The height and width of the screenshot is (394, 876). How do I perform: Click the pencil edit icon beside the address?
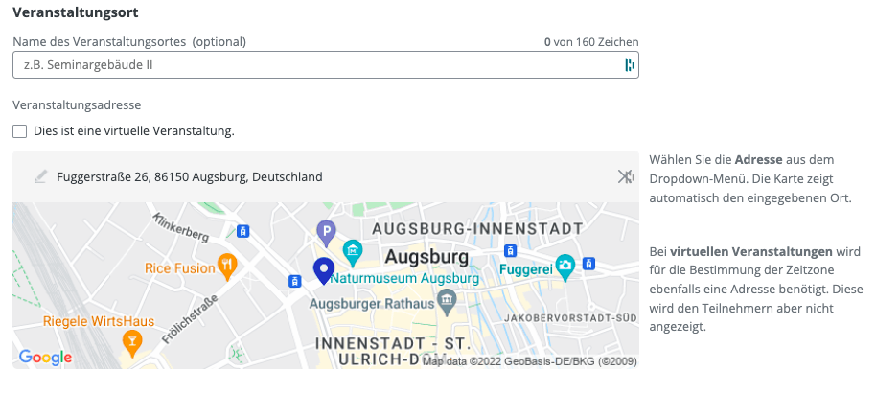(40, 176)
